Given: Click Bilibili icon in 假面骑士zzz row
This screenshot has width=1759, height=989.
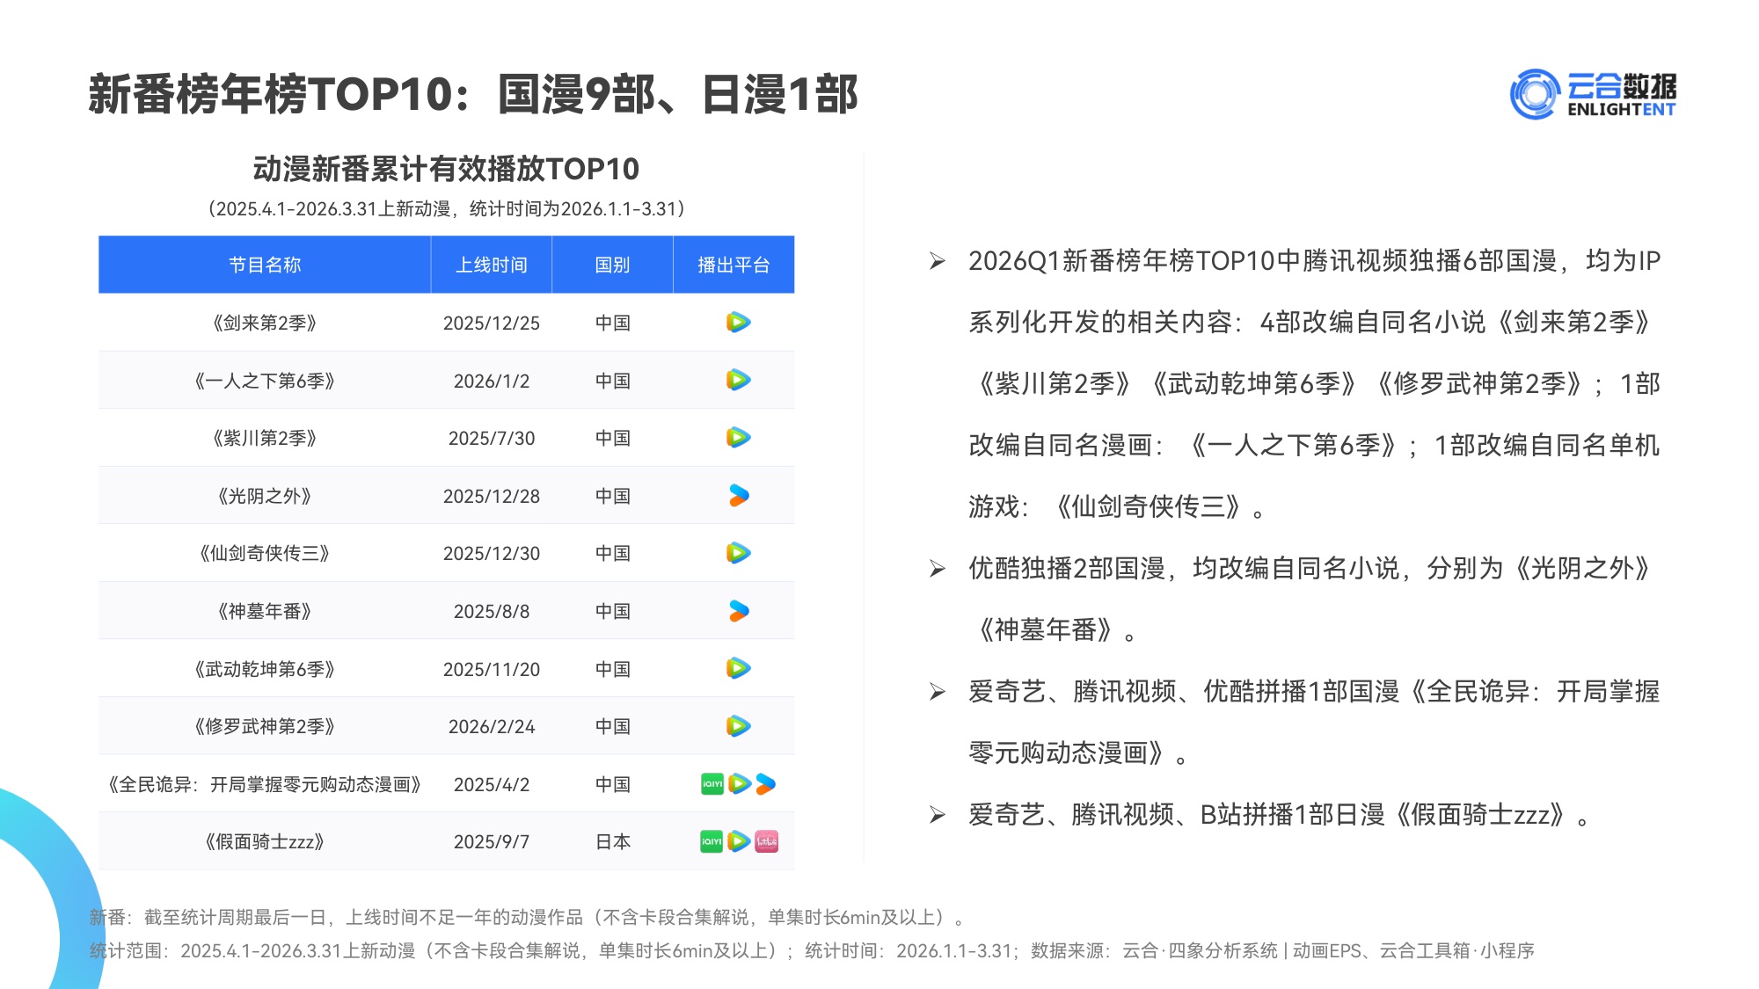Looking at the screenshot, I should [x=767, y=841].
